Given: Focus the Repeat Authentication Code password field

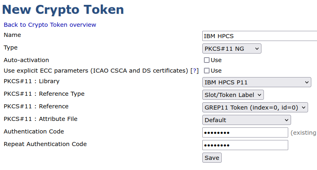Looking at the screenshot, I should pos(245,145).
